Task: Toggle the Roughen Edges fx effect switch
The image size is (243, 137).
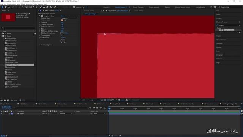Action: pyautogui.click(x=40, y=16)
